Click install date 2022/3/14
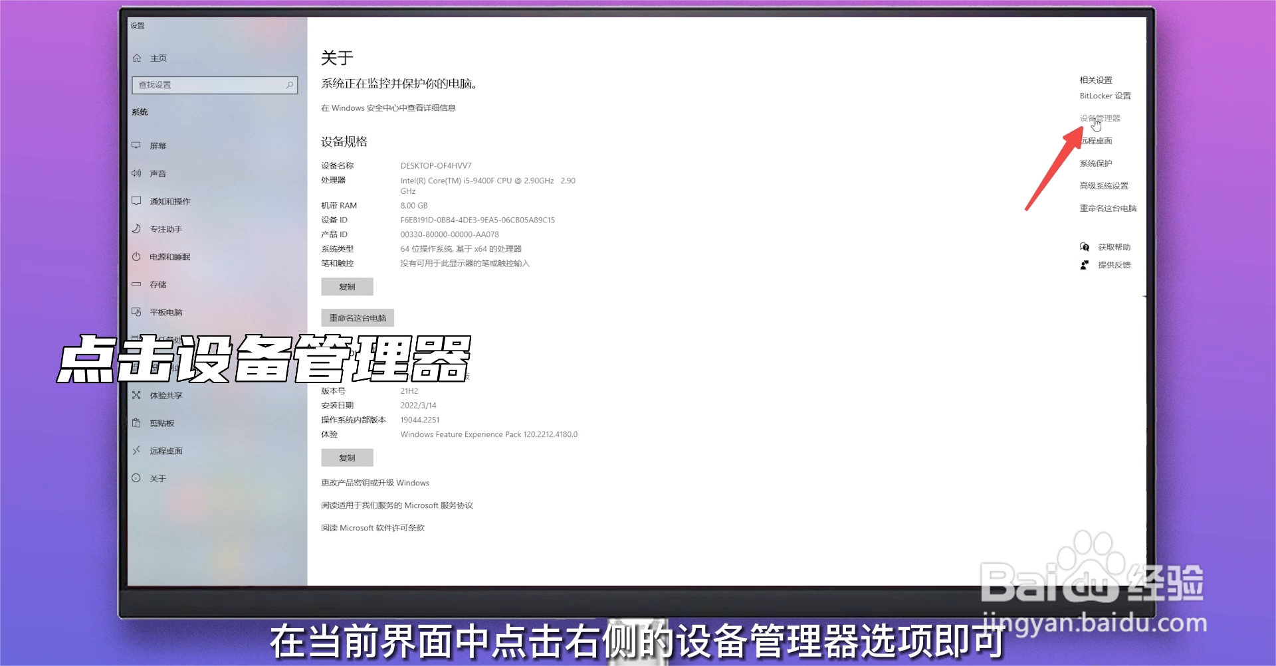The image size is (1276, 666). click(418, 406)
